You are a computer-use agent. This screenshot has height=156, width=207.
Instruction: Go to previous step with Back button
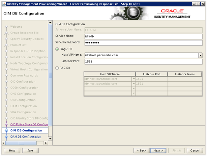click(x=142, y=151)
